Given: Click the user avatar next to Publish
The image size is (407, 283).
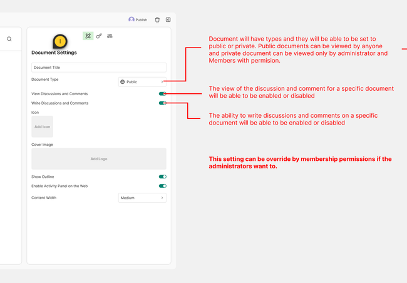Looking at the screenshot, I should click(131, 19).
